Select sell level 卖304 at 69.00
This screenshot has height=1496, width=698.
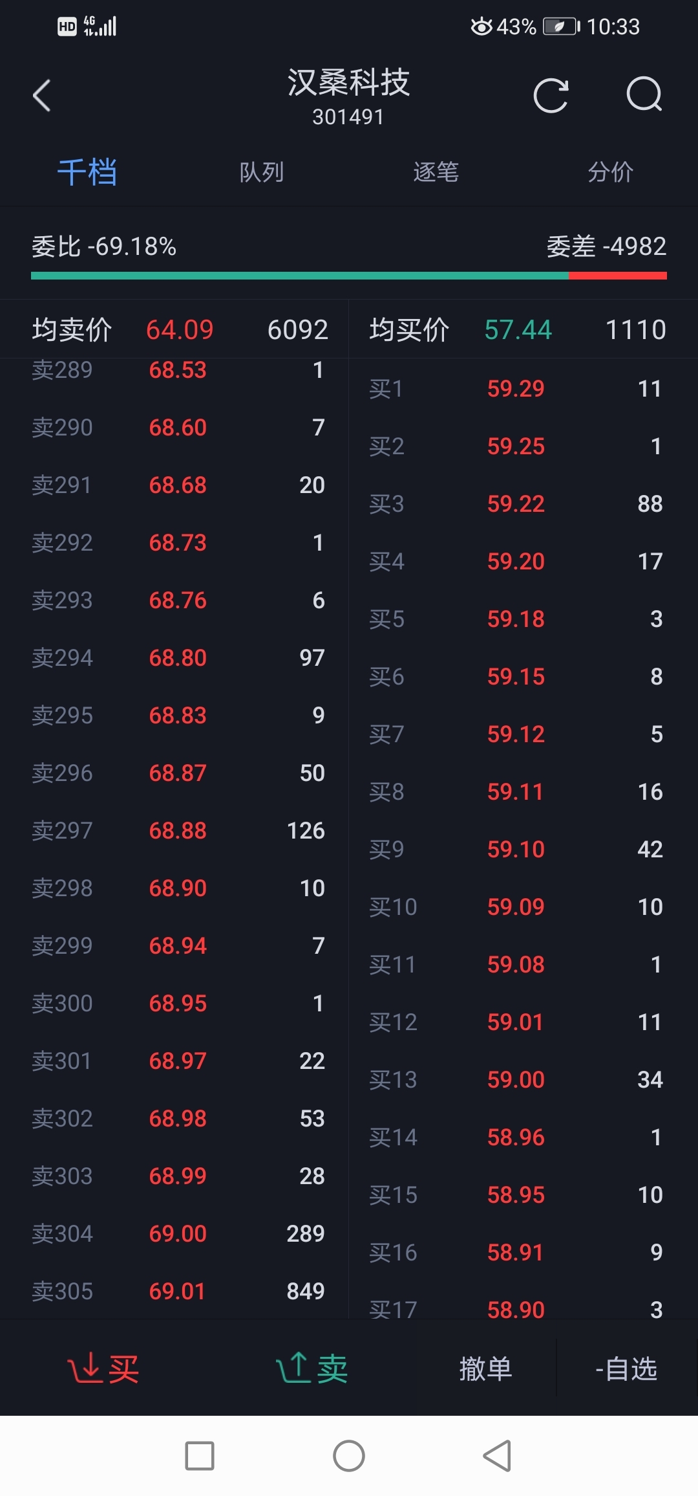(x=178, y=1233)
